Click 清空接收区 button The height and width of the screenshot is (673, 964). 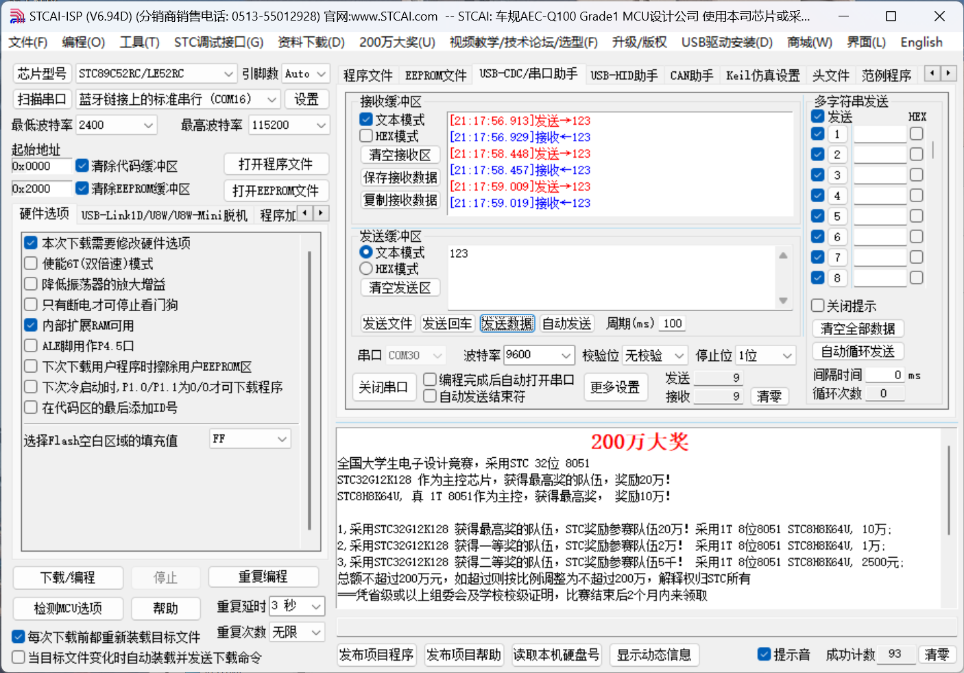(x=400, y=155)
